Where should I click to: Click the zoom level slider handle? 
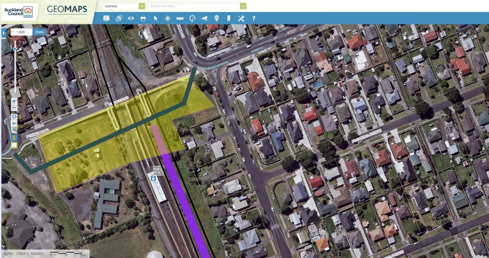14,49
